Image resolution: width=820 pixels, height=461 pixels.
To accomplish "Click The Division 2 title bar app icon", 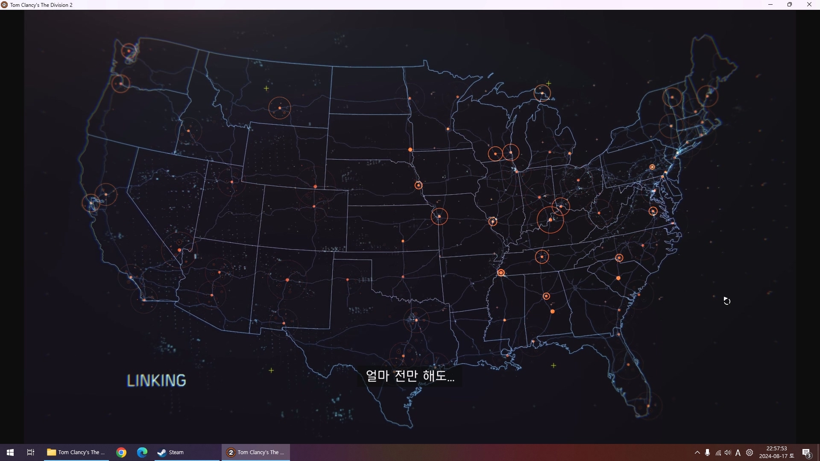I will (x=4, y=5).
